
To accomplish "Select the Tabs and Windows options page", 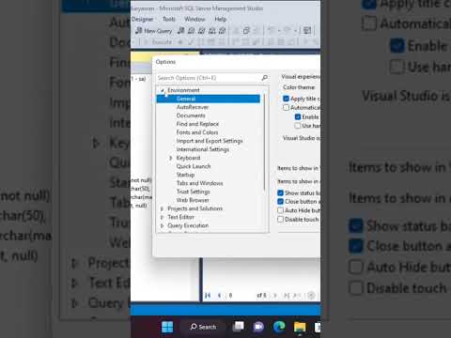I will [200, 183].
